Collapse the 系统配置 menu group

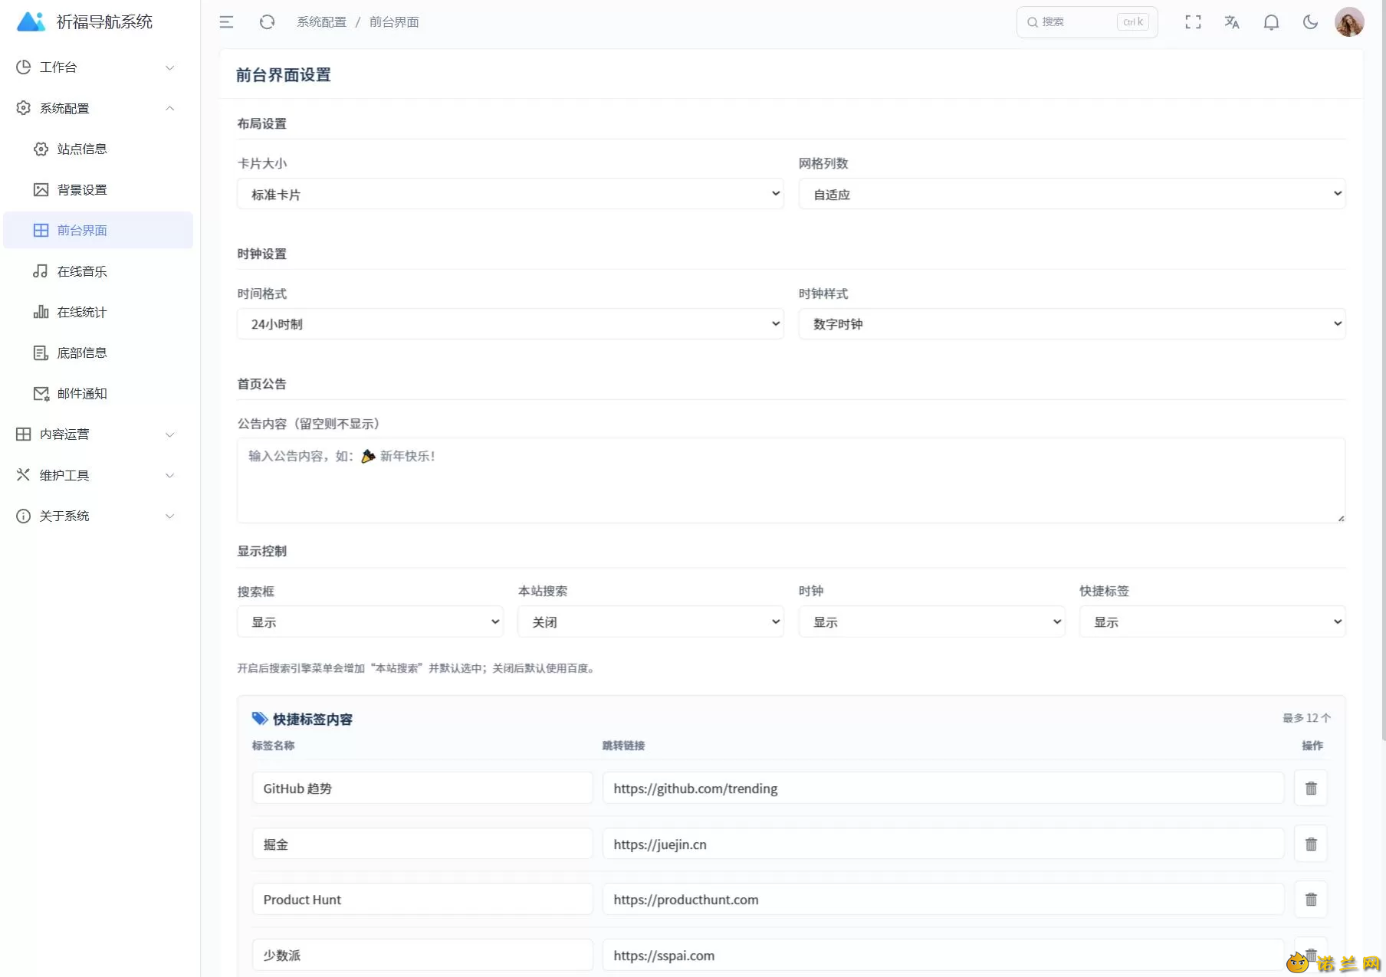(x=98, y=108)
